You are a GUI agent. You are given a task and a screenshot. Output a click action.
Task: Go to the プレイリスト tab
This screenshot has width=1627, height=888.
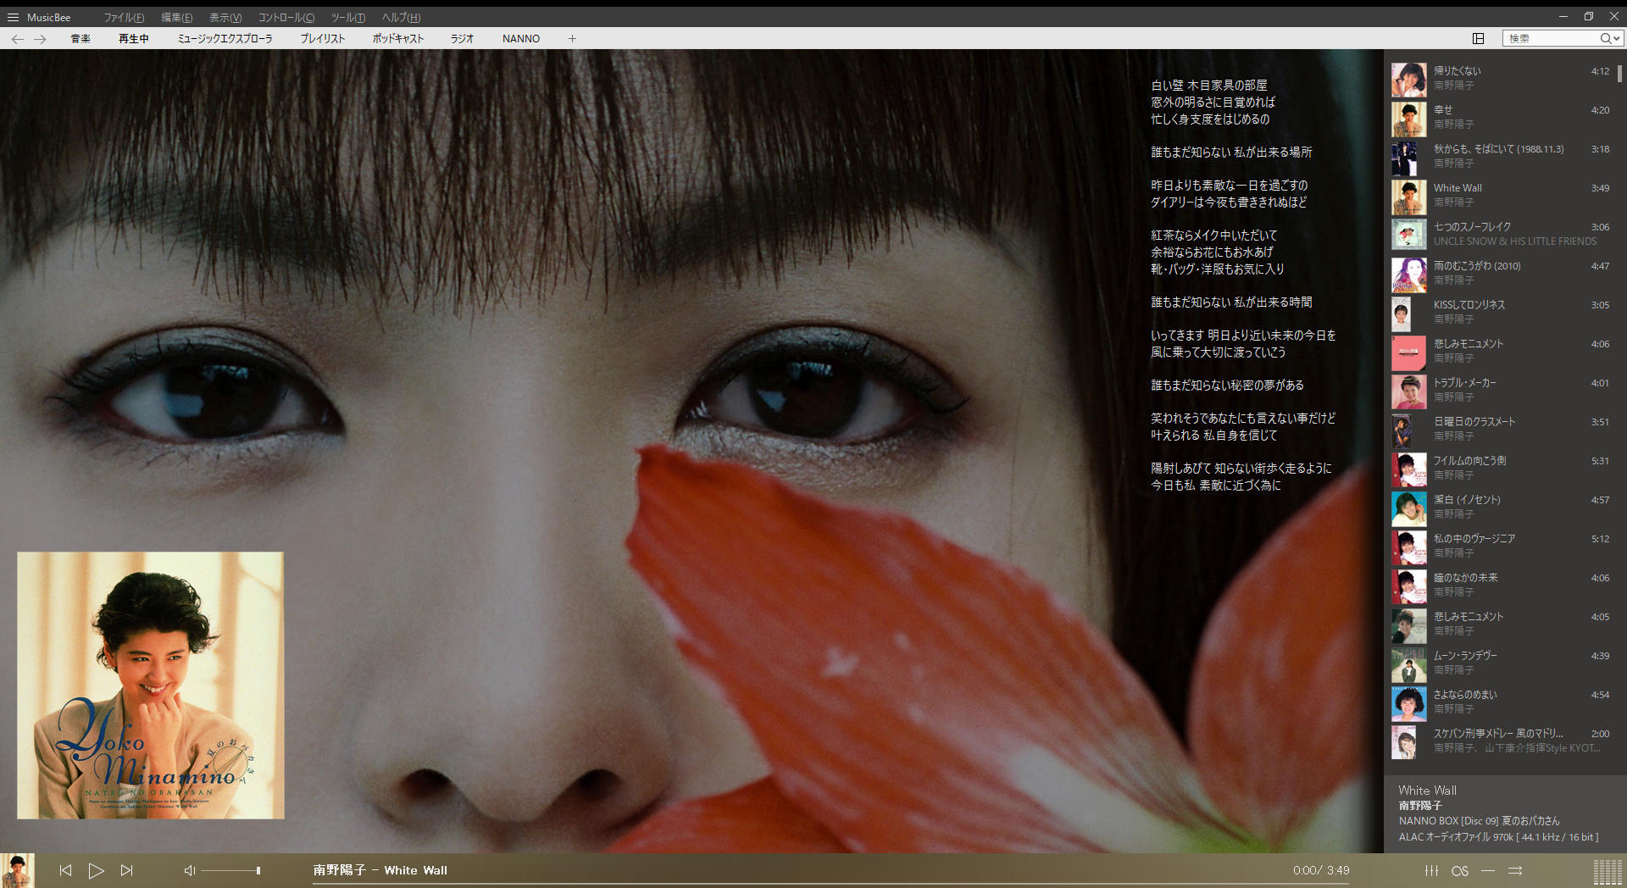[x=323, y=39]
